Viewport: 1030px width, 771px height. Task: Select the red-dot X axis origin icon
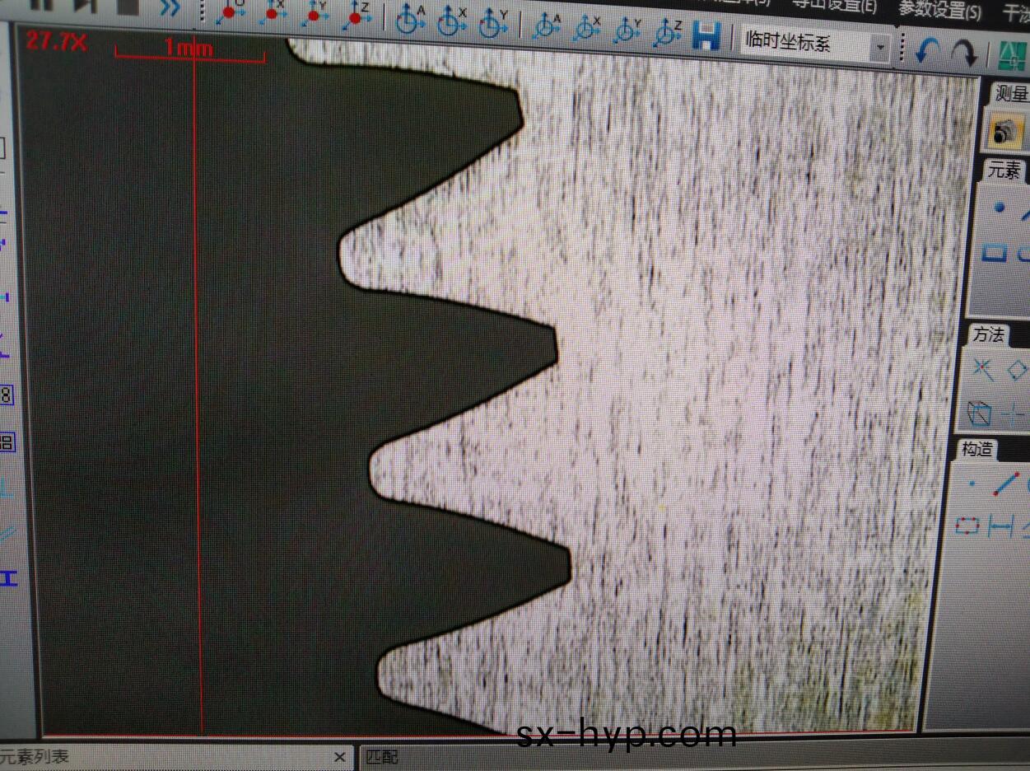(273, 14)
